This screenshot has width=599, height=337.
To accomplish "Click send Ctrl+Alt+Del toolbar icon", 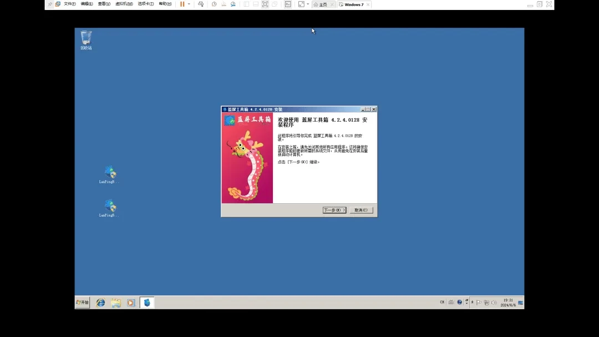I will (x=201, y=4).
